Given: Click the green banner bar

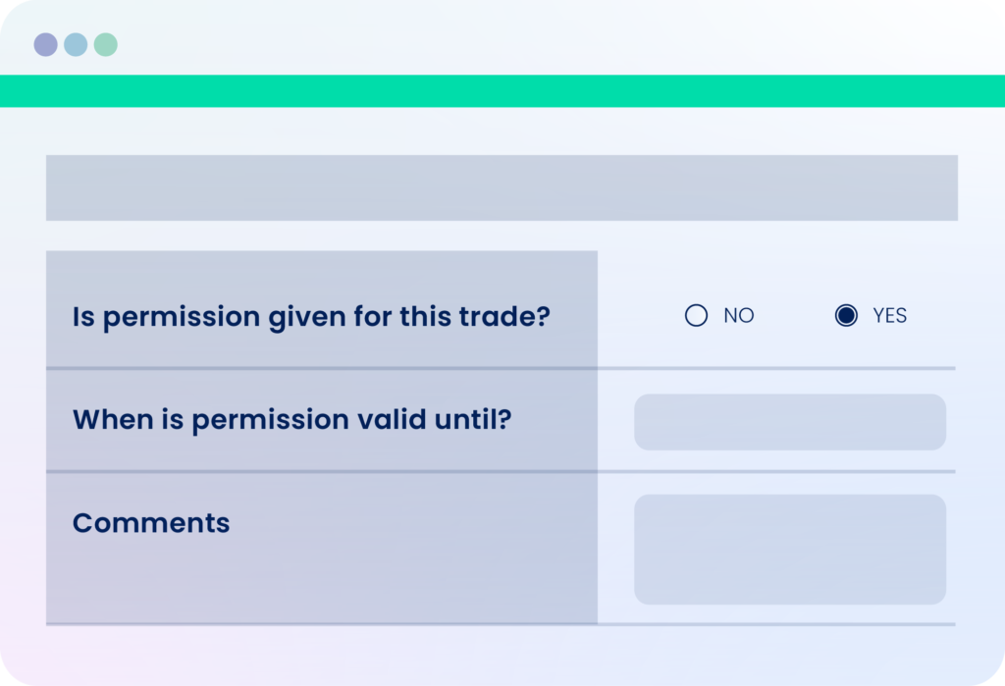Looking at the screenshot, I should coord(502,91).
